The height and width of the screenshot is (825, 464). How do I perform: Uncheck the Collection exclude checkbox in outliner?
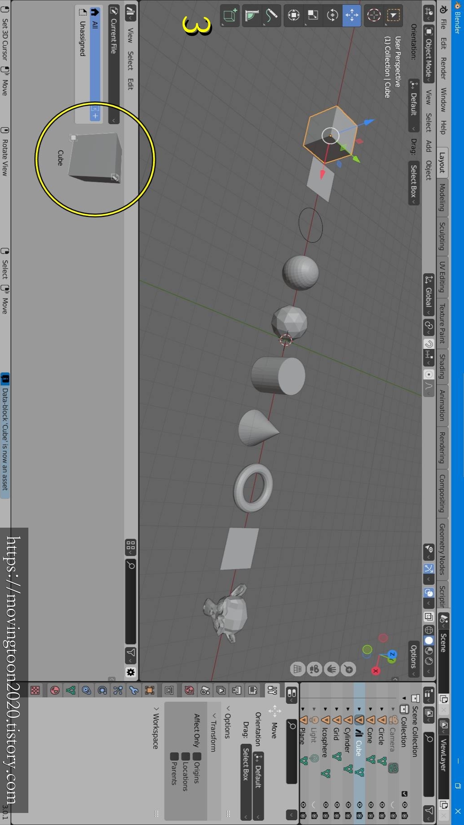[404, 794]
